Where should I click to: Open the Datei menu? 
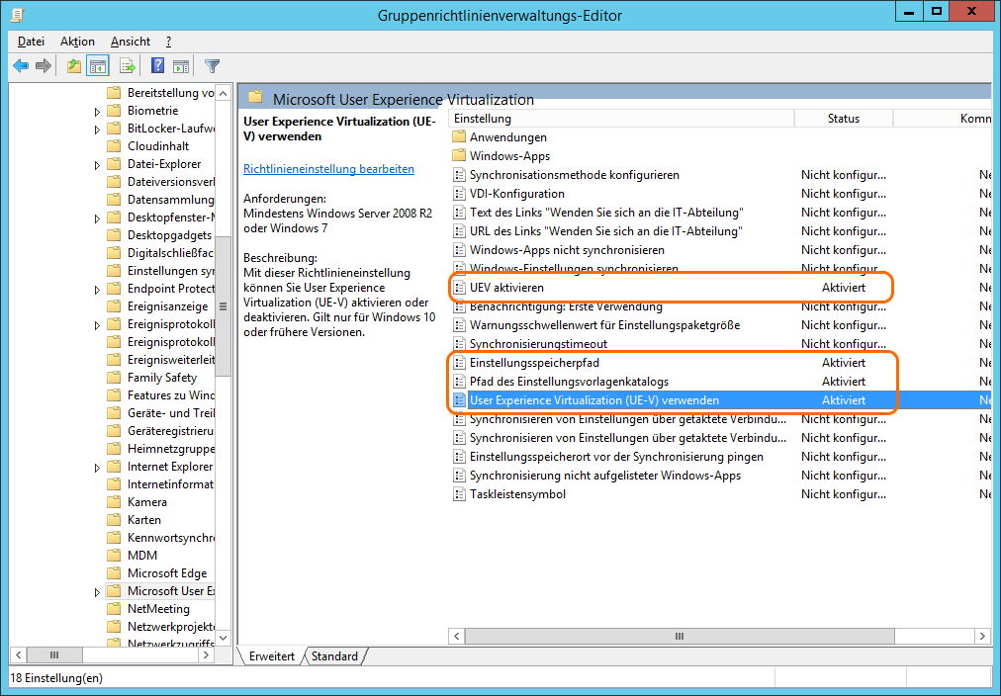point(31,42)
